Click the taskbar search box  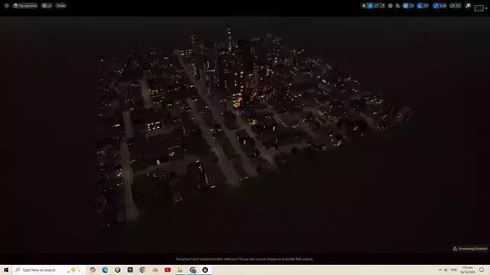coord(49,270)
